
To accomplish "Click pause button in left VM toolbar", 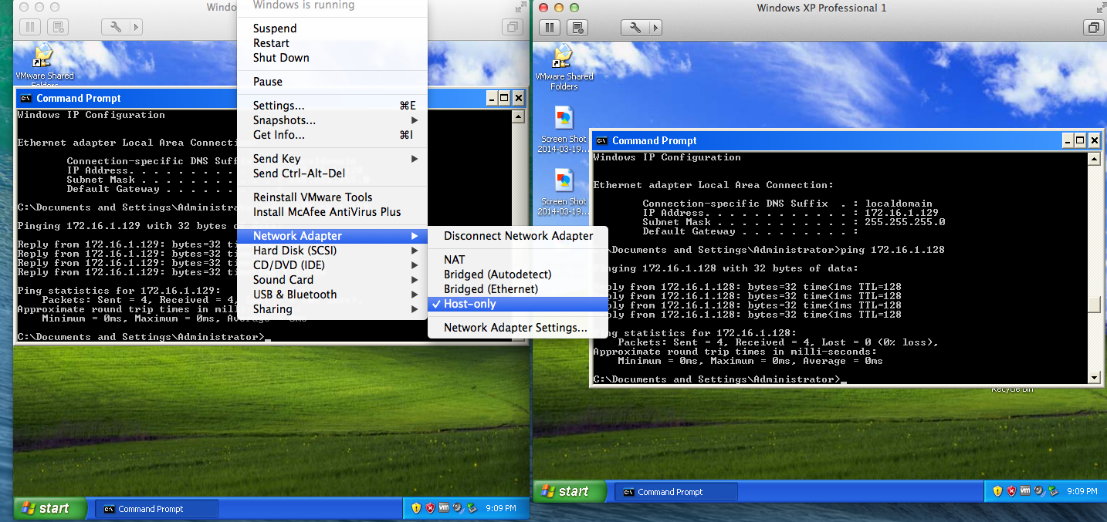I will coord(30,27).
